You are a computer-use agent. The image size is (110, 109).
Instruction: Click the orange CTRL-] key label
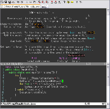(x=91, y=33)
